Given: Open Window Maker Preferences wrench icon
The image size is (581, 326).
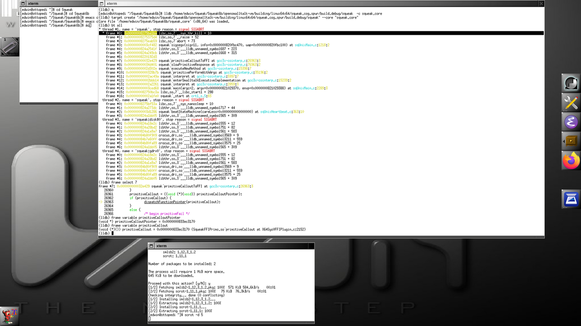Looking at the screenshot, I should click(x=571, y=103).
